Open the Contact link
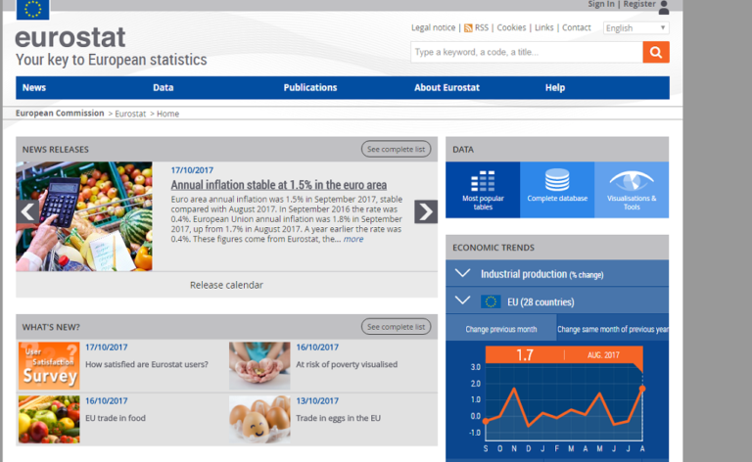This screenshot has width=752, height=462. point(576,27)
